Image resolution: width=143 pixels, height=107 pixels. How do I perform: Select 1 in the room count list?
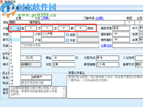point(15,36)
